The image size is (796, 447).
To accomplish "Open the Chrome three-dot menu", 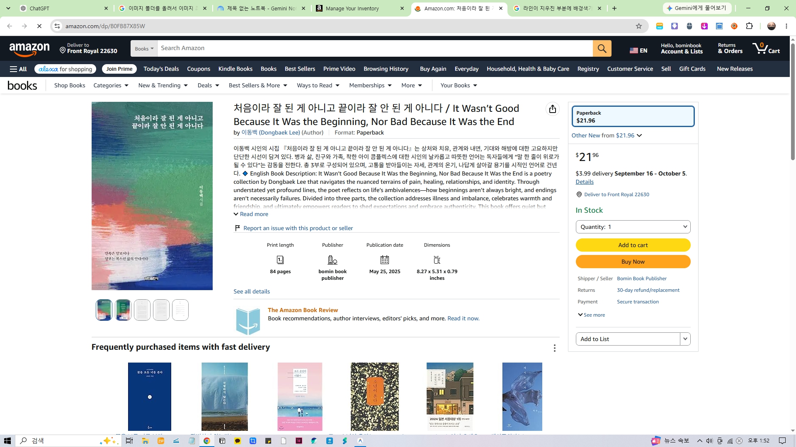I will click(x=786, y=26).
